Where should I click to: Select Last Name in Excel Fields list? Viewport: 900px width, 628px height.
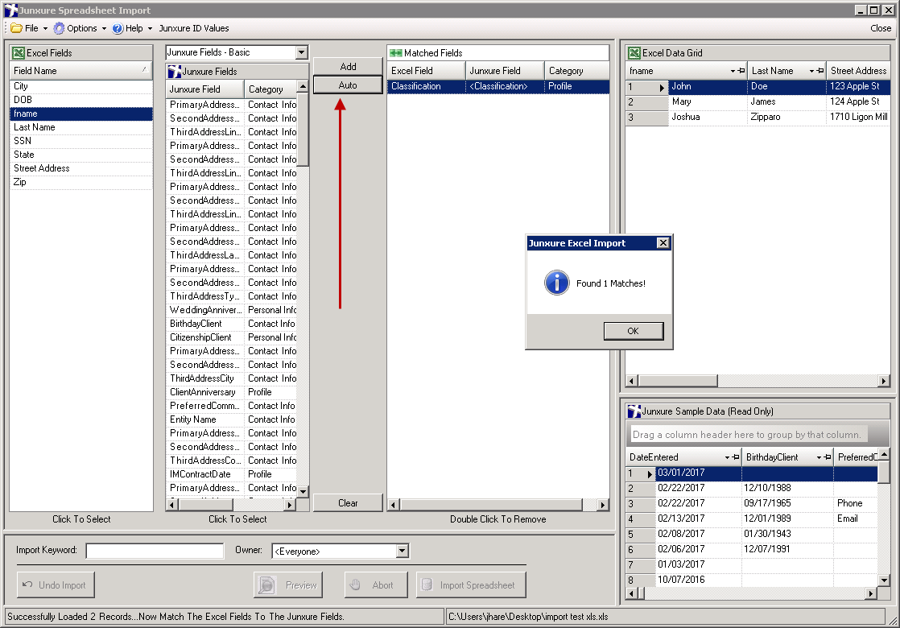click(x=81, y=127)
